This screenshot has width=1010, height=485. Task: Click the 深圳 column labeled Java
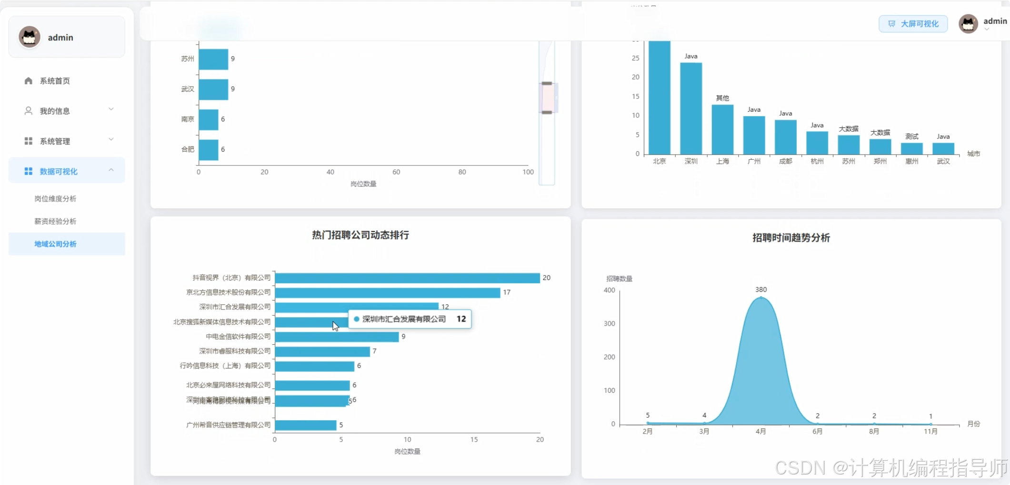click(691, 108)
